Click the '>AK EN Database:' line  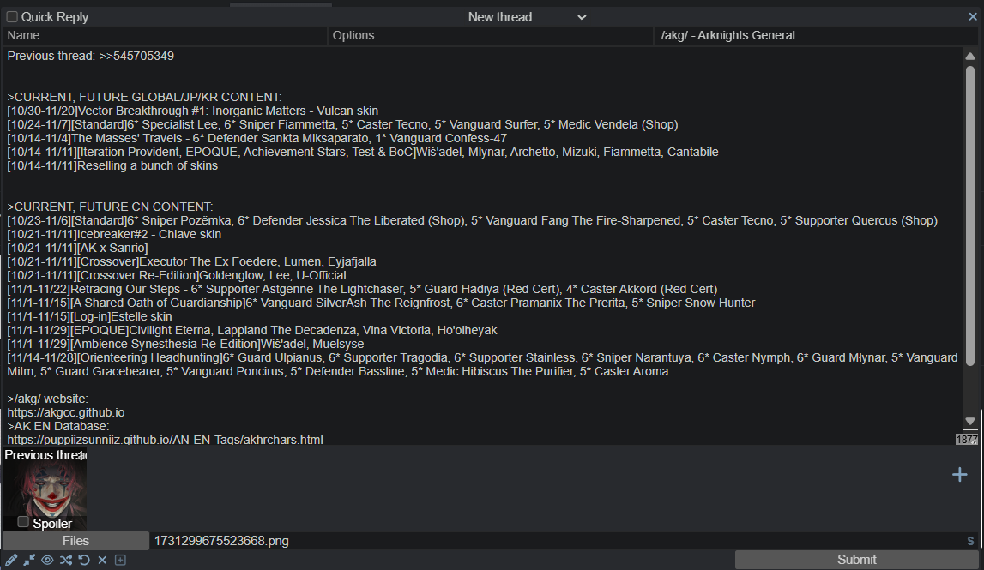click(57, 426)
